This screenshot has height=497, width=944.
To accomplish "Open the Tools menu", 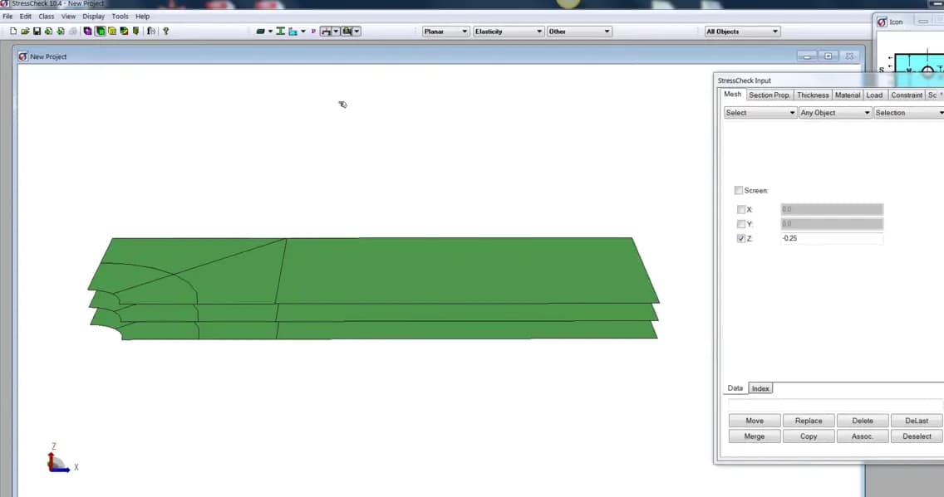I will coord(119,16).
